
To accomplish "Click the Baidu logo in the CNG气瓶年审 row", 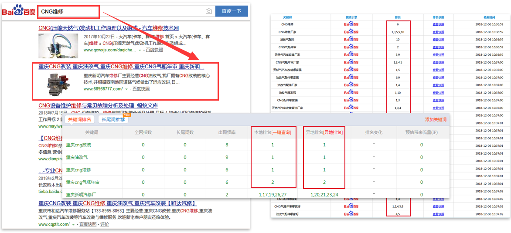I will (351, 47).
